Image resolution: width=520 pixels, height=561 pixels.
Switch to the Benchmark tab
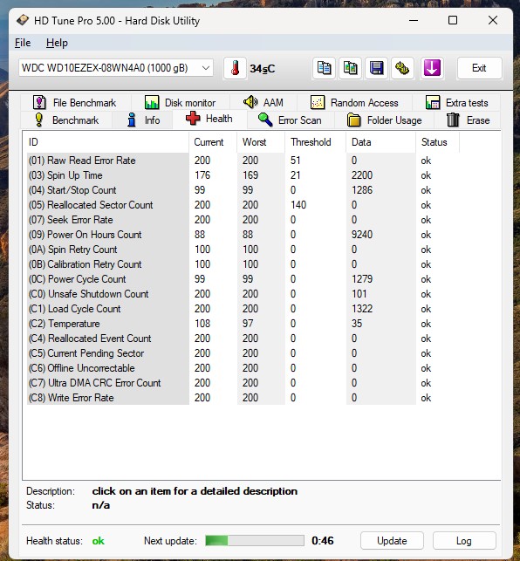coord(66,120)
